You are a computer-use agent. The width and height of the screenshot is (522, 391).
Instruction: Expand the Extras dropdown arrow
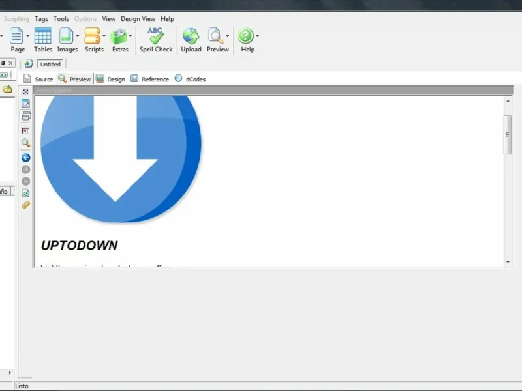(x=130, y=36)
